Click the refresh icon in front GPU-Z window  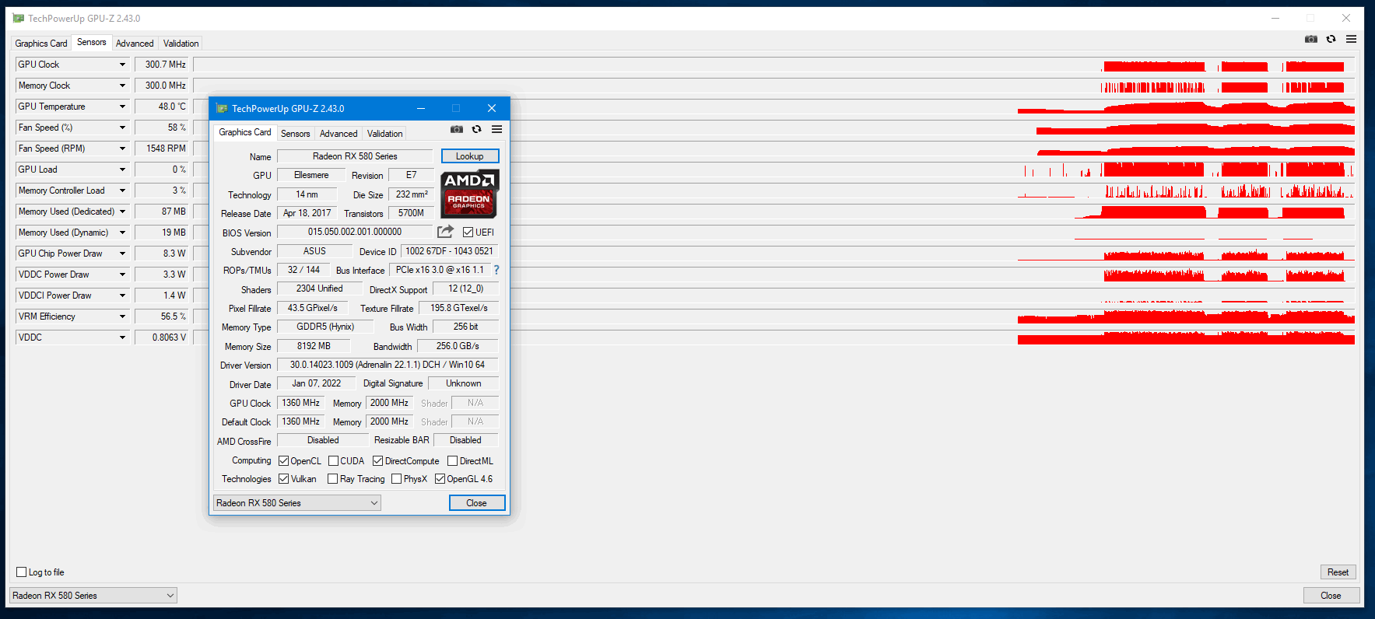pyautogui.click(x=476, y=129)
